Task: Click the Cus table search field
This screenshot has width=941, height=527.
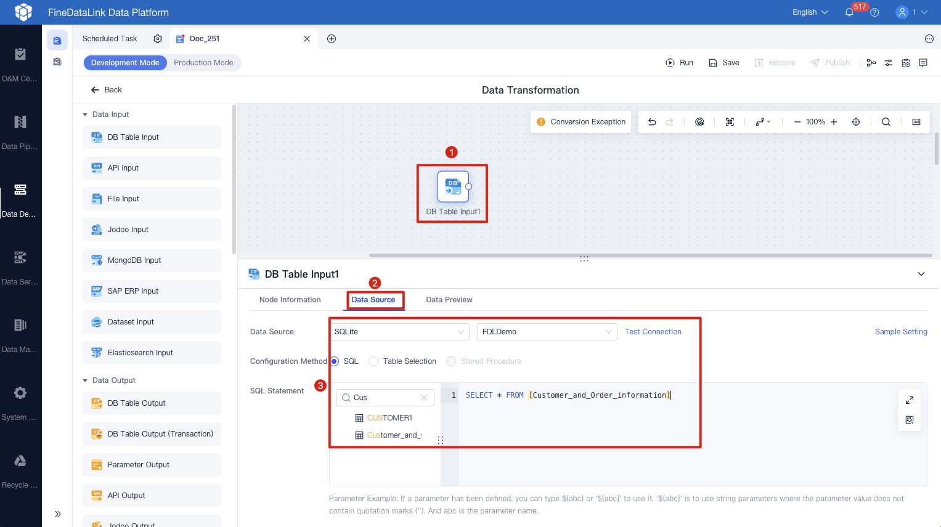Action: tap(385, 398)
